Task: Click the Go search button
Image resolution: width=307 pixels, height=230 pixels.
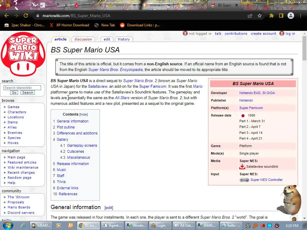Action: 14,93
